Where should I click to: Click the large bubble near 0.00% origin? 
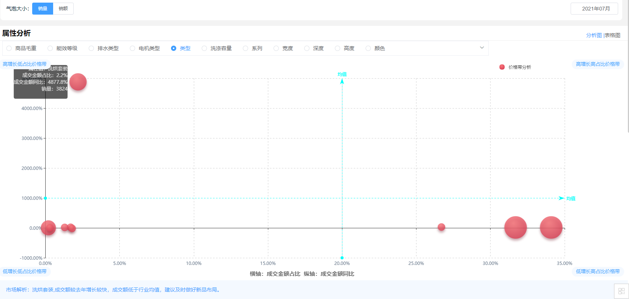(x=48, y=228)
